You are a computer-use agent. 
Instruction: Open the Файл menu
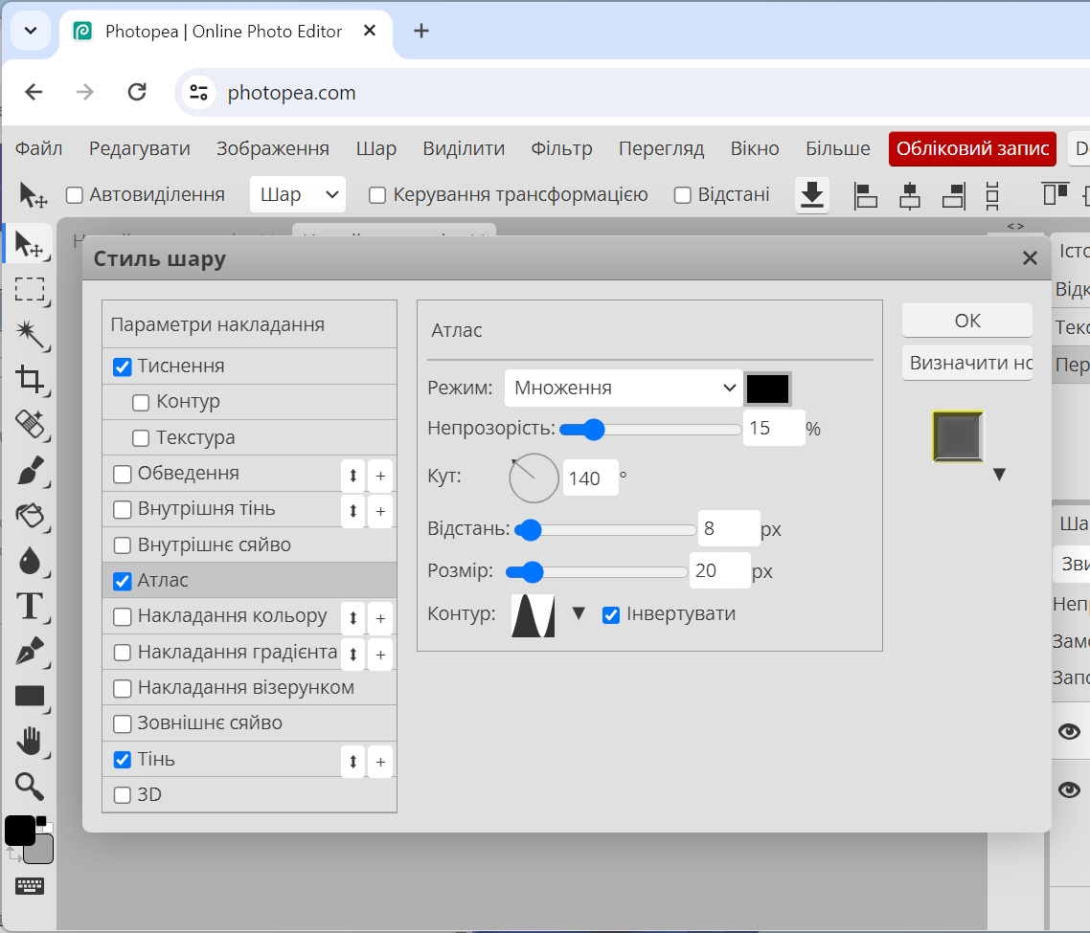[39, 148]
